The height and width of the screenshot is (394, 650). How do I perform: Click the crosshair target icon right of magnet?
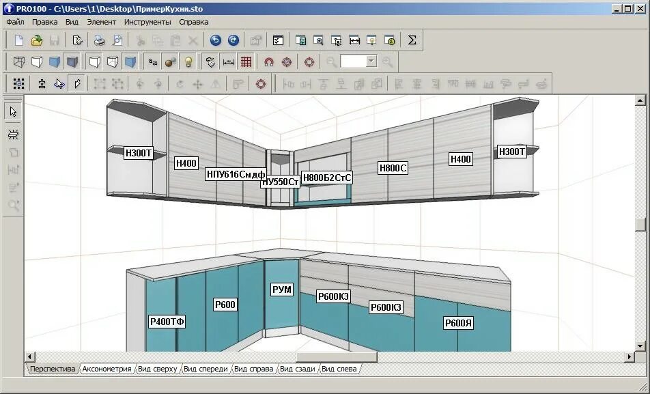pos(287,62)
